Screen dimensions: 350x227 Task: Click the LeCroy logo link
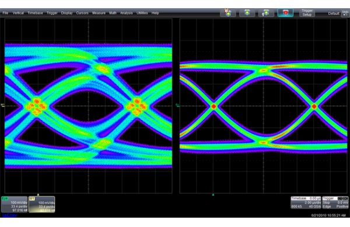coord(9,215)
